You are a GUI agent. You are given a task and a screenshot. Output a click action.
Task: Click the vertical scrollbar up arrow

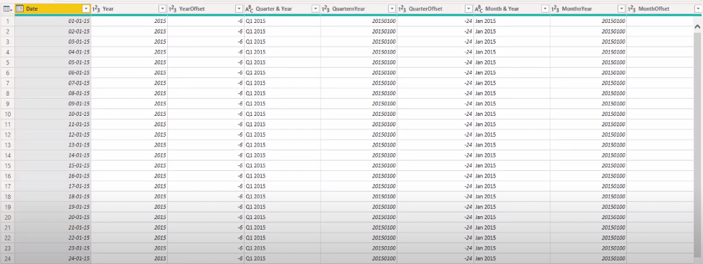(697, 27)
